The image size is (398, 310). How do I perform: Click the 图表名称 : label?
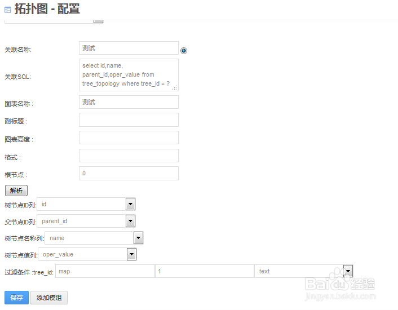[x=19, y=104]
